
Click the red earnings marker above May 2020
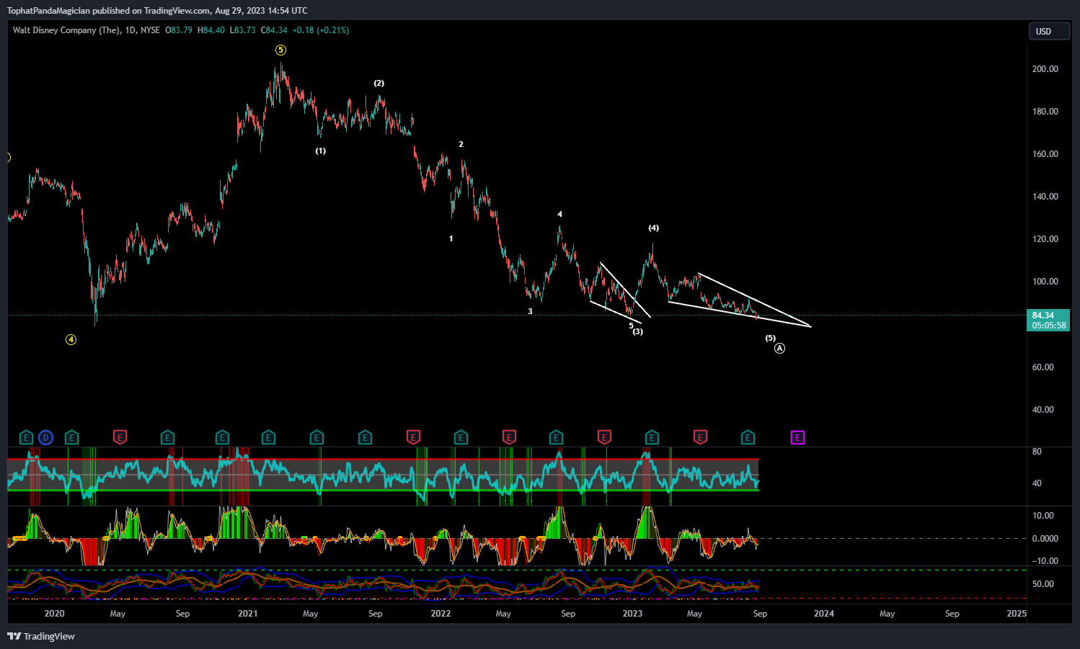coord(120,437)
